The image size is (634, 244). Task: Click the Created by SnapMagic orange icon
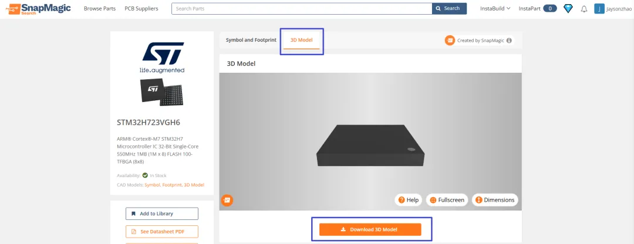coord(450,40)
